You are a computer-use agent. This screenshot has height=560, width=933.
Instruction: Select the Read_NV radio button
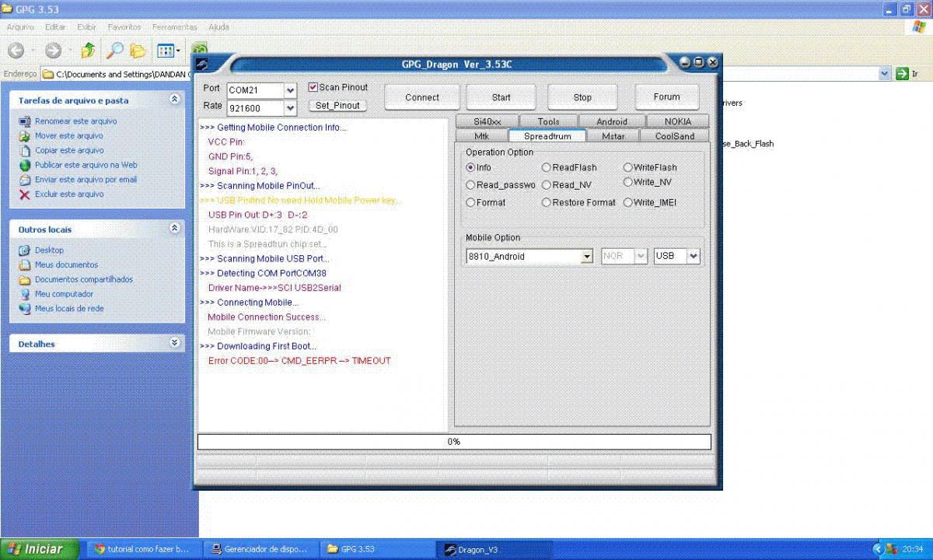coord(547,186)
